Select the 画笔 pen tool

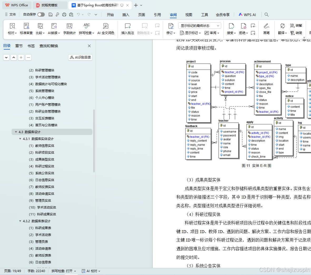coord(266,28)
